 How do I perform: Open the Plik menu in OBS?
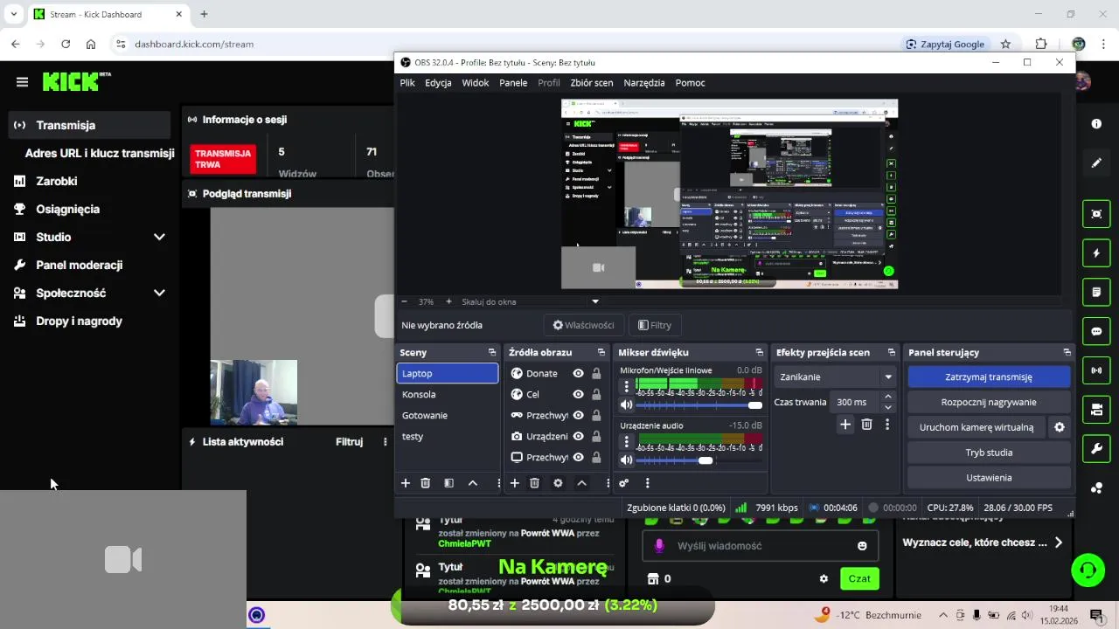point(407,83)
